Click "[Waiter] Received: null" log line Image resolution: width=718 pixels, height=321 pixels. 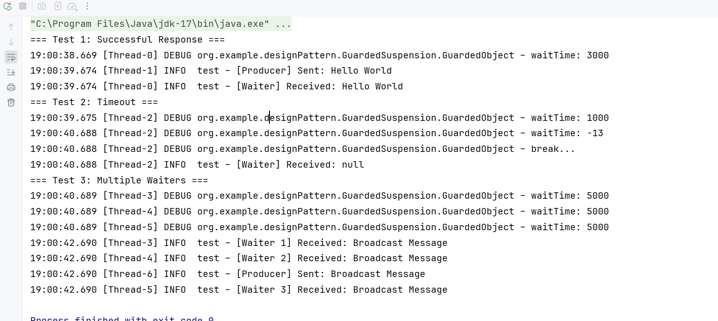point(197,164)
